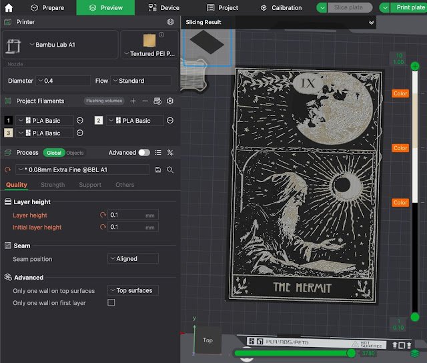Expand the Slicing Result panel
This screenshot has height=363, width=427.
point(372,22)
